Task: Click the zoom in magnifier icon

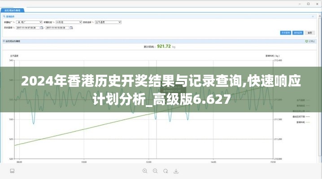Action: click(145, 171)
